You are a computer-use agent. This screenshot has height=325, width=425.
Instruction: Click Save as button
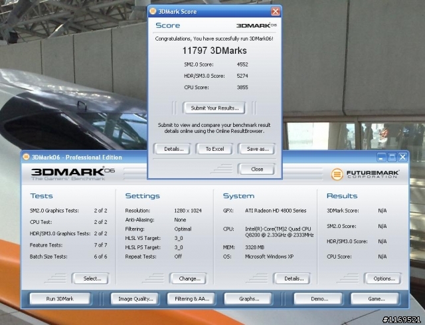tap(257, 149)
